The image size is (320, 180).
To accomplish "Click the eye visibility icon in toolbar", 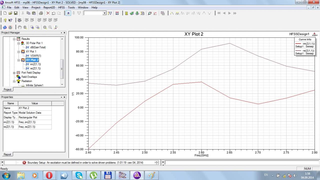I will (x=19, y=20).
